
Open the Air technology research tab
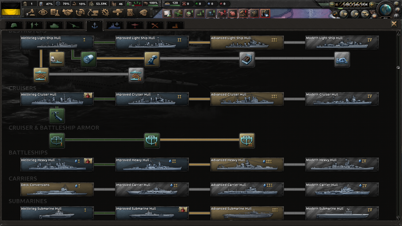point(135,25)
